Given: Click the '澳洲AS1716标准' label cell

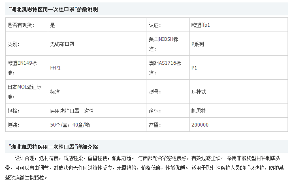Looking at the screenshot, I should 165,68.
